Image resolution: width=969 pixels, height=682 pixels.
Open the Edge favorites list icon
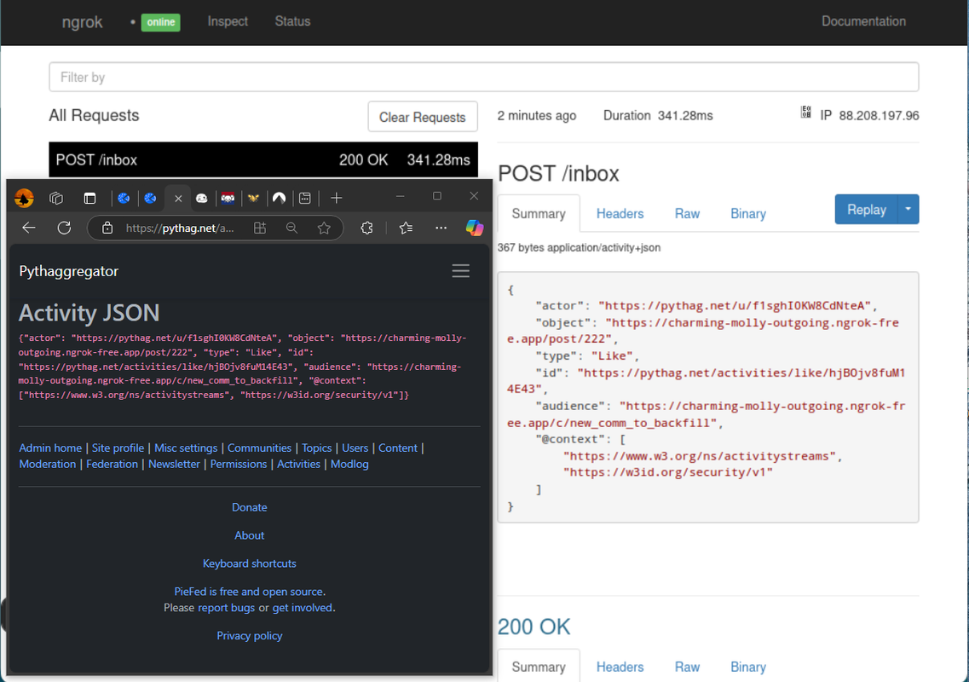[406, 228]
